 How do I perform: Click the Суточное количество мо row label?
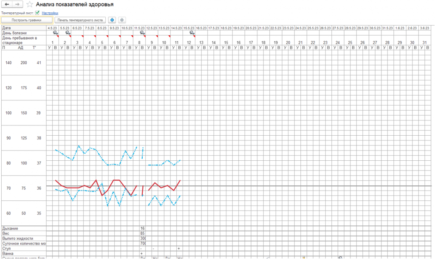pos(24,243)
